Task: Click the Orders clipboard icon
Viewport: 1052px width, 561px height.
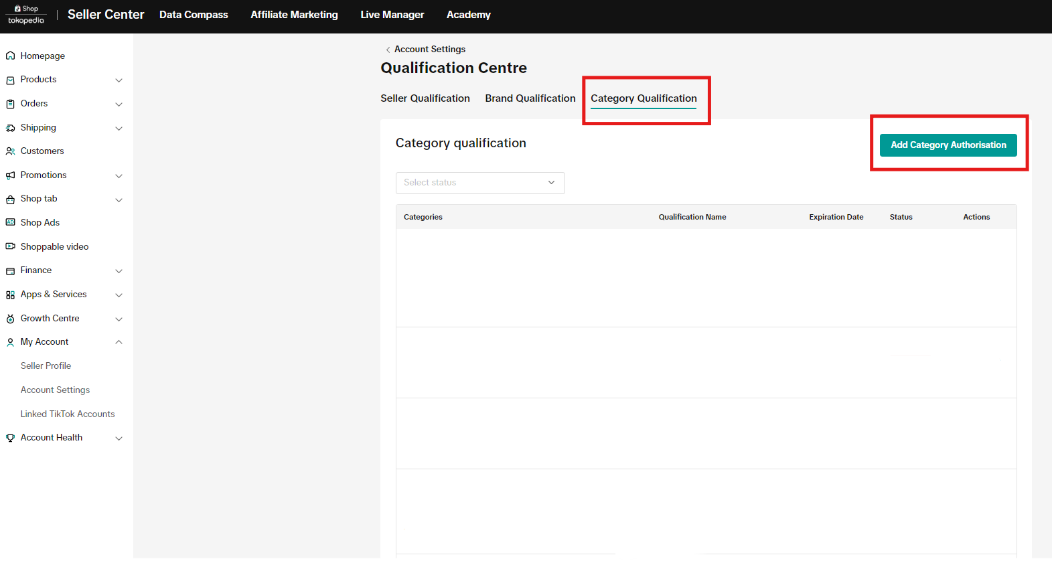Action: coord(10,104)
